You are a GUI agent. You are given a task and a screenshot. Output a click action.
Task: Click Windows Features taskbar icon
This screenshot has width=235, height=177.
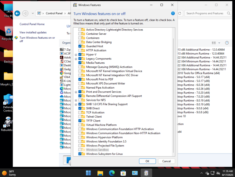(146, 173)
